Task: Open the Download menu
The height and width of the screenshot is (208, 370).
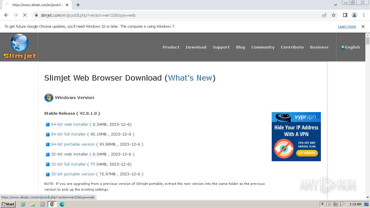Action: tap(196, 47)
